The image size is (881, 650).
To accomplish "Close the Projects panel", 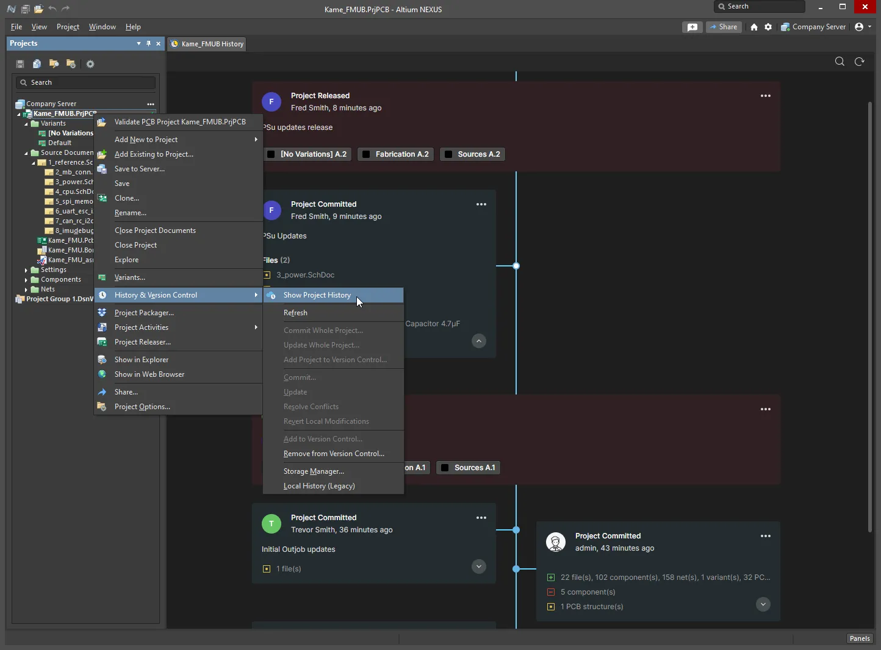I will tap(158, 43).
